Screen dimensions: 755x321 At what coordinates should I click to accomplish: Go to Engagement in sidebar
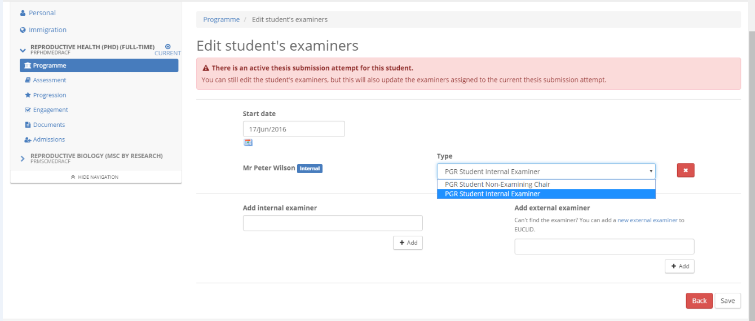(x=46, y=110)
